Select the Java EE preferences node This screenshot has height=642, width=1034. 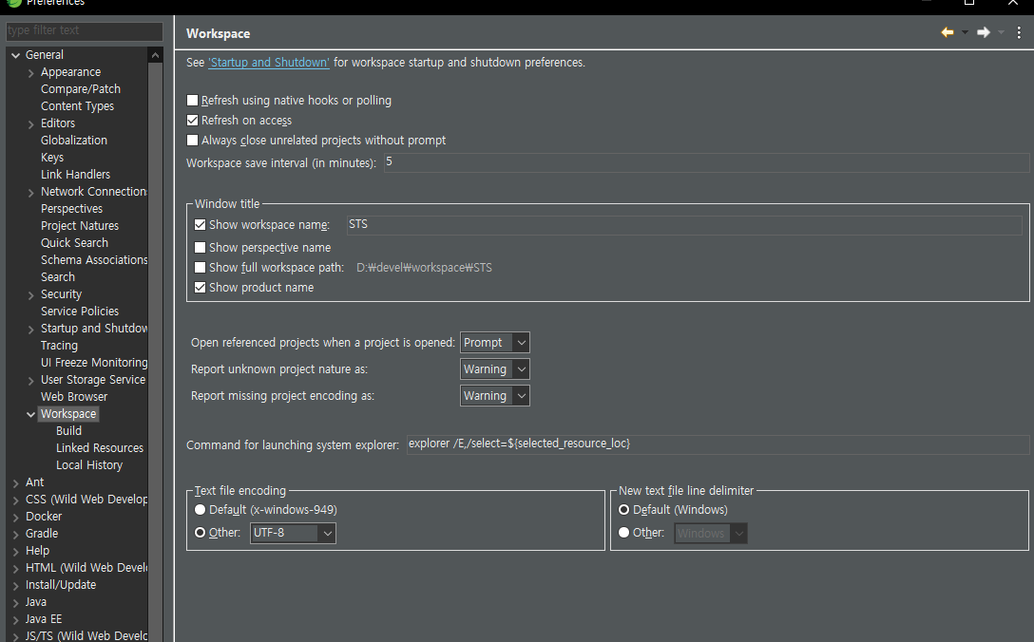44,619
